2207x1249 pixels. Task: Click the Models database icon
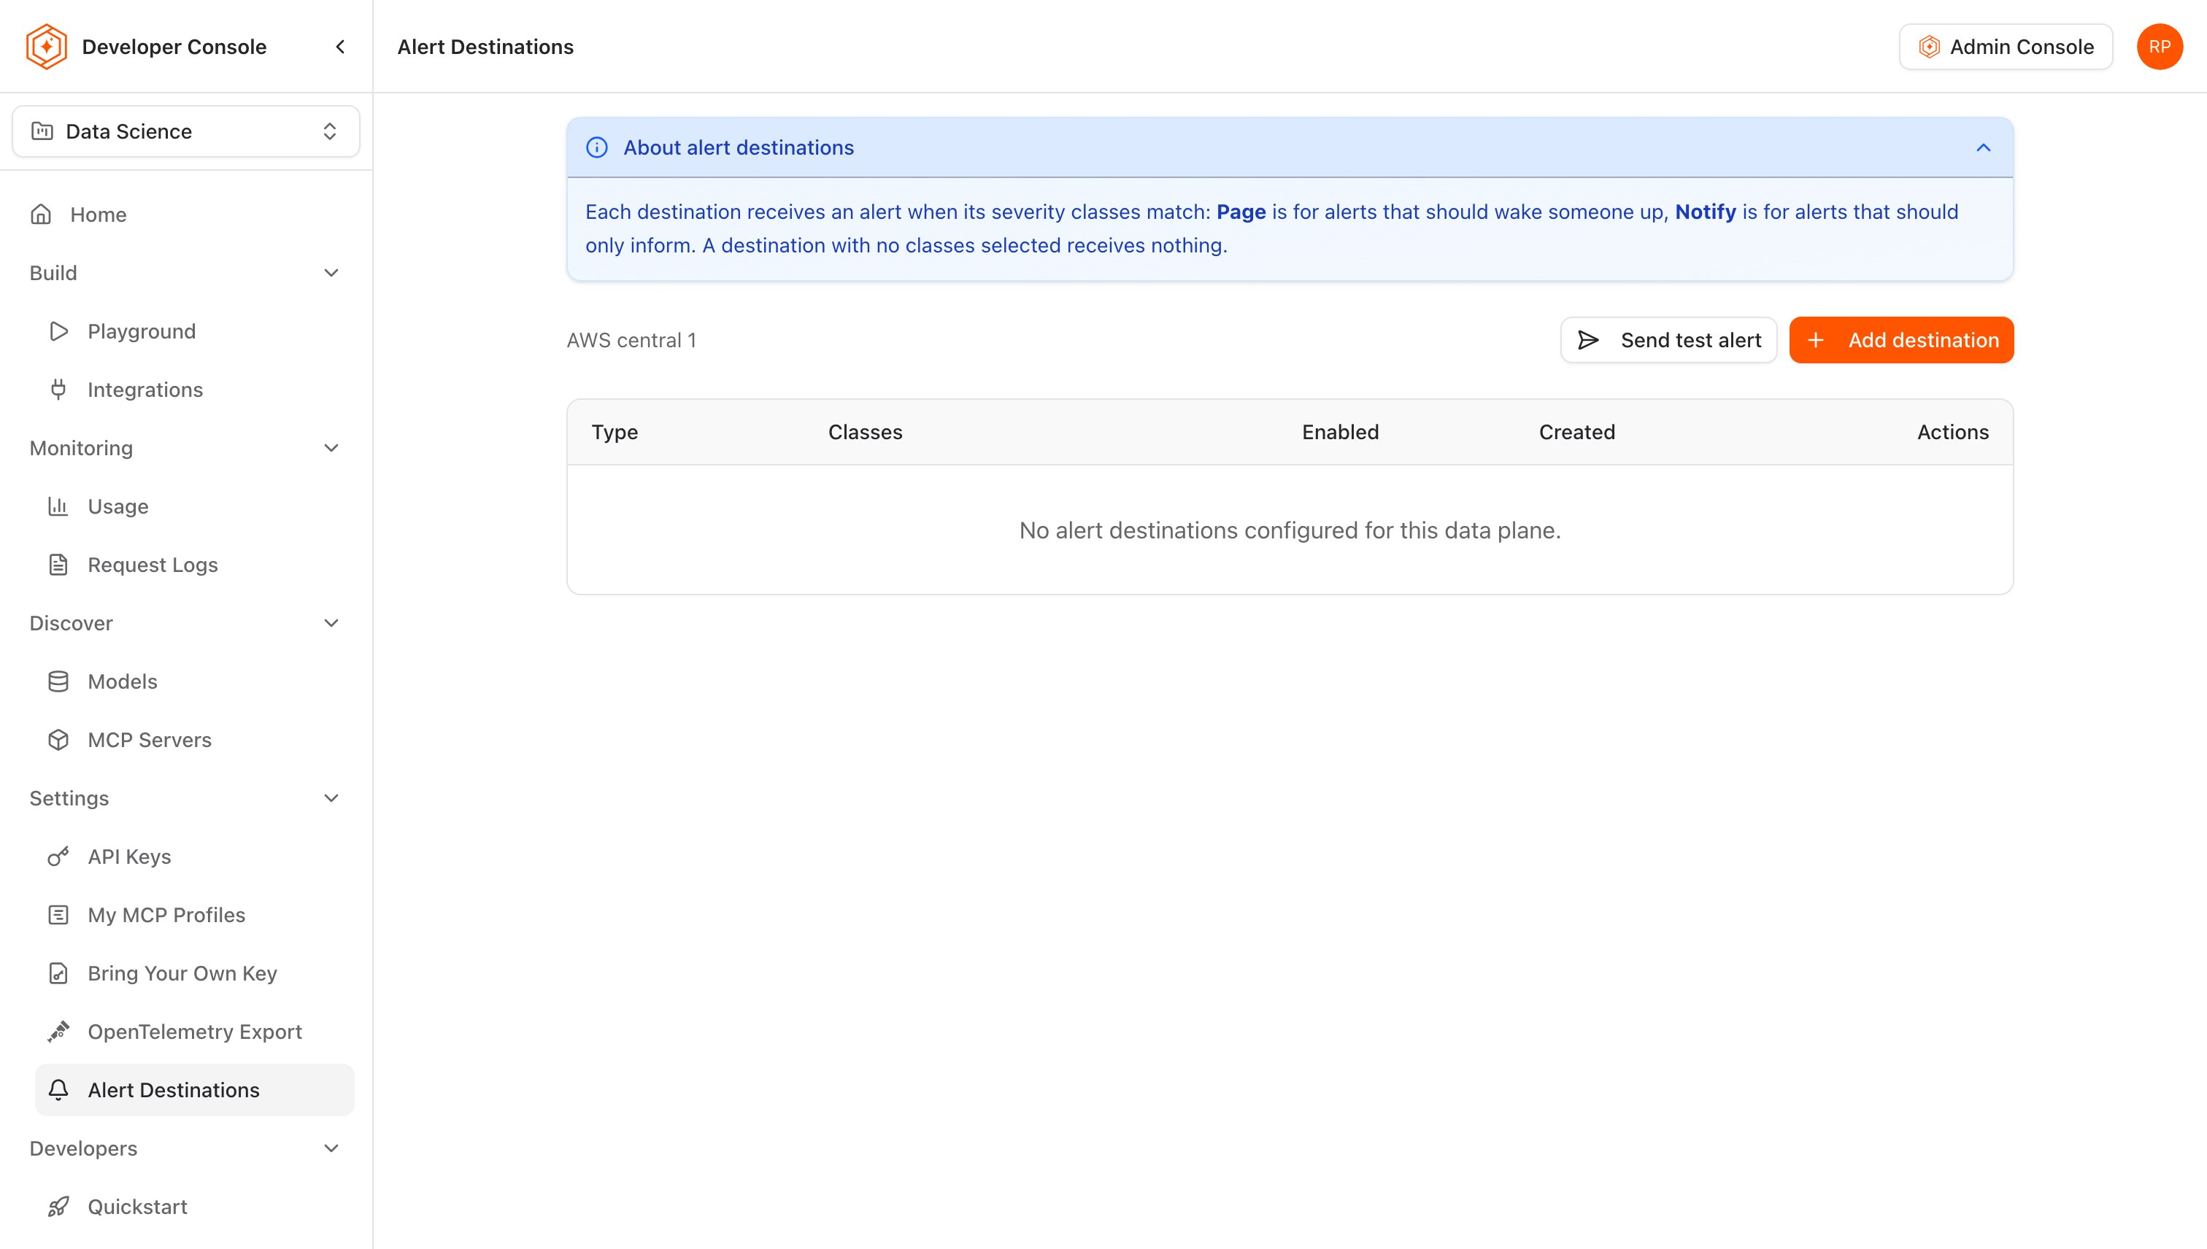coord(58,681)
